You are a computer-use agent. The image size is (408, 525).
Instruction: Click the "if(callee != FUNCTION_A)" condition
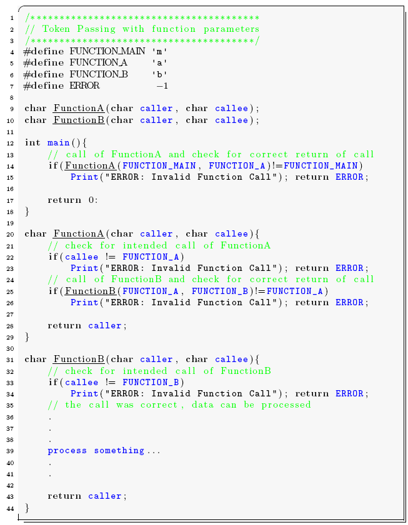pos(116,257)
